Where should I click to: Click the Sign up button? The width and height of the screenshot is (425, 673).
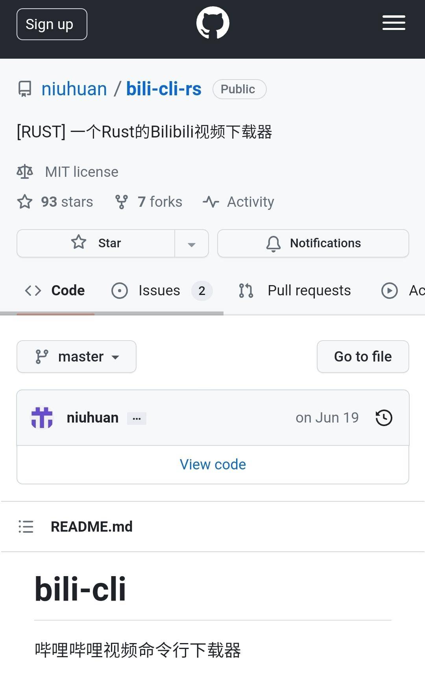coord(52,24)
